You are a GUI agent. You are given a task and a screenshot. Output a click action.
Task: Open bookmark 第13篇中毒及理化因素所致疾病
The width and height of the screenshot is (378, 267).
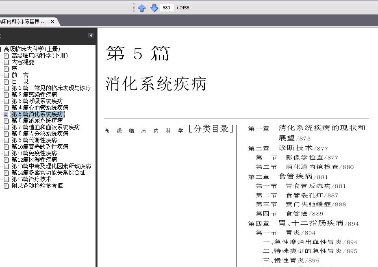pyautogui.click(x=51, y=166)
